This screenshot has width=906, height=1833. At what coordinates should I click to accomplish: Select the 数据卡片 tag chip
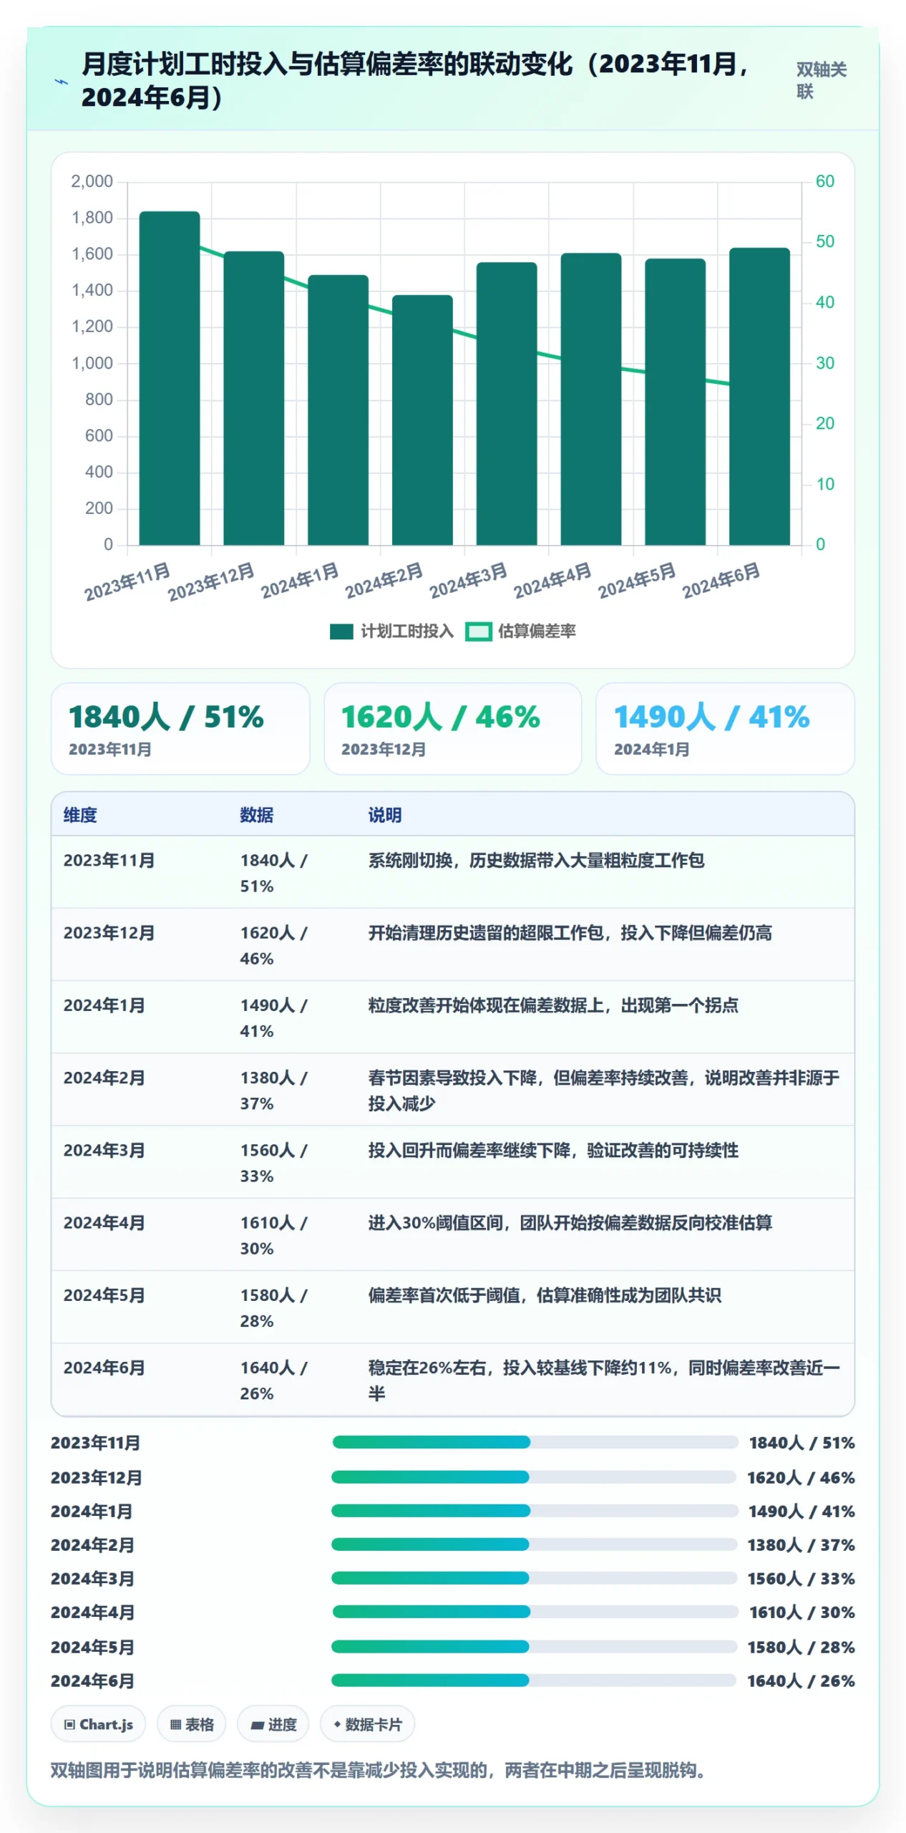[x=367, y=1724]
